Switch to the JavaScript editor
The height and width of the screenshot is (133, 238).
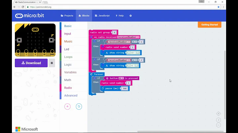coord(102,16)
